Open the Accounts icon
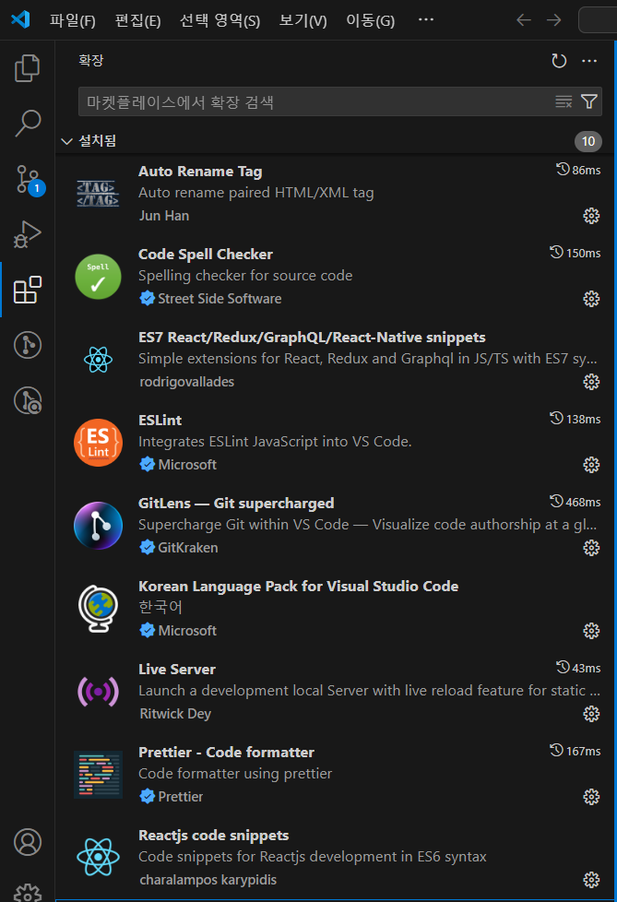 point(27,842)
